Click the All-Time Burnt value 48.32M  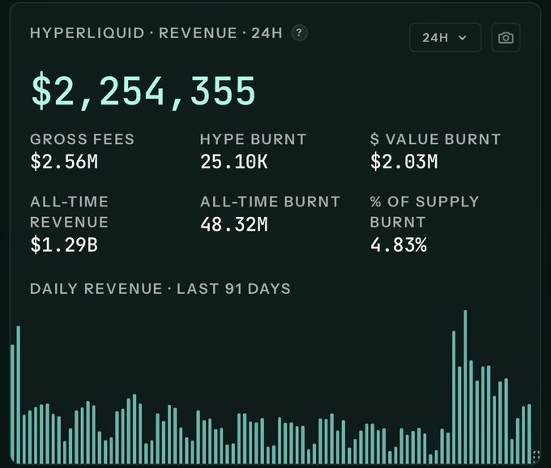tap(234, 224)
